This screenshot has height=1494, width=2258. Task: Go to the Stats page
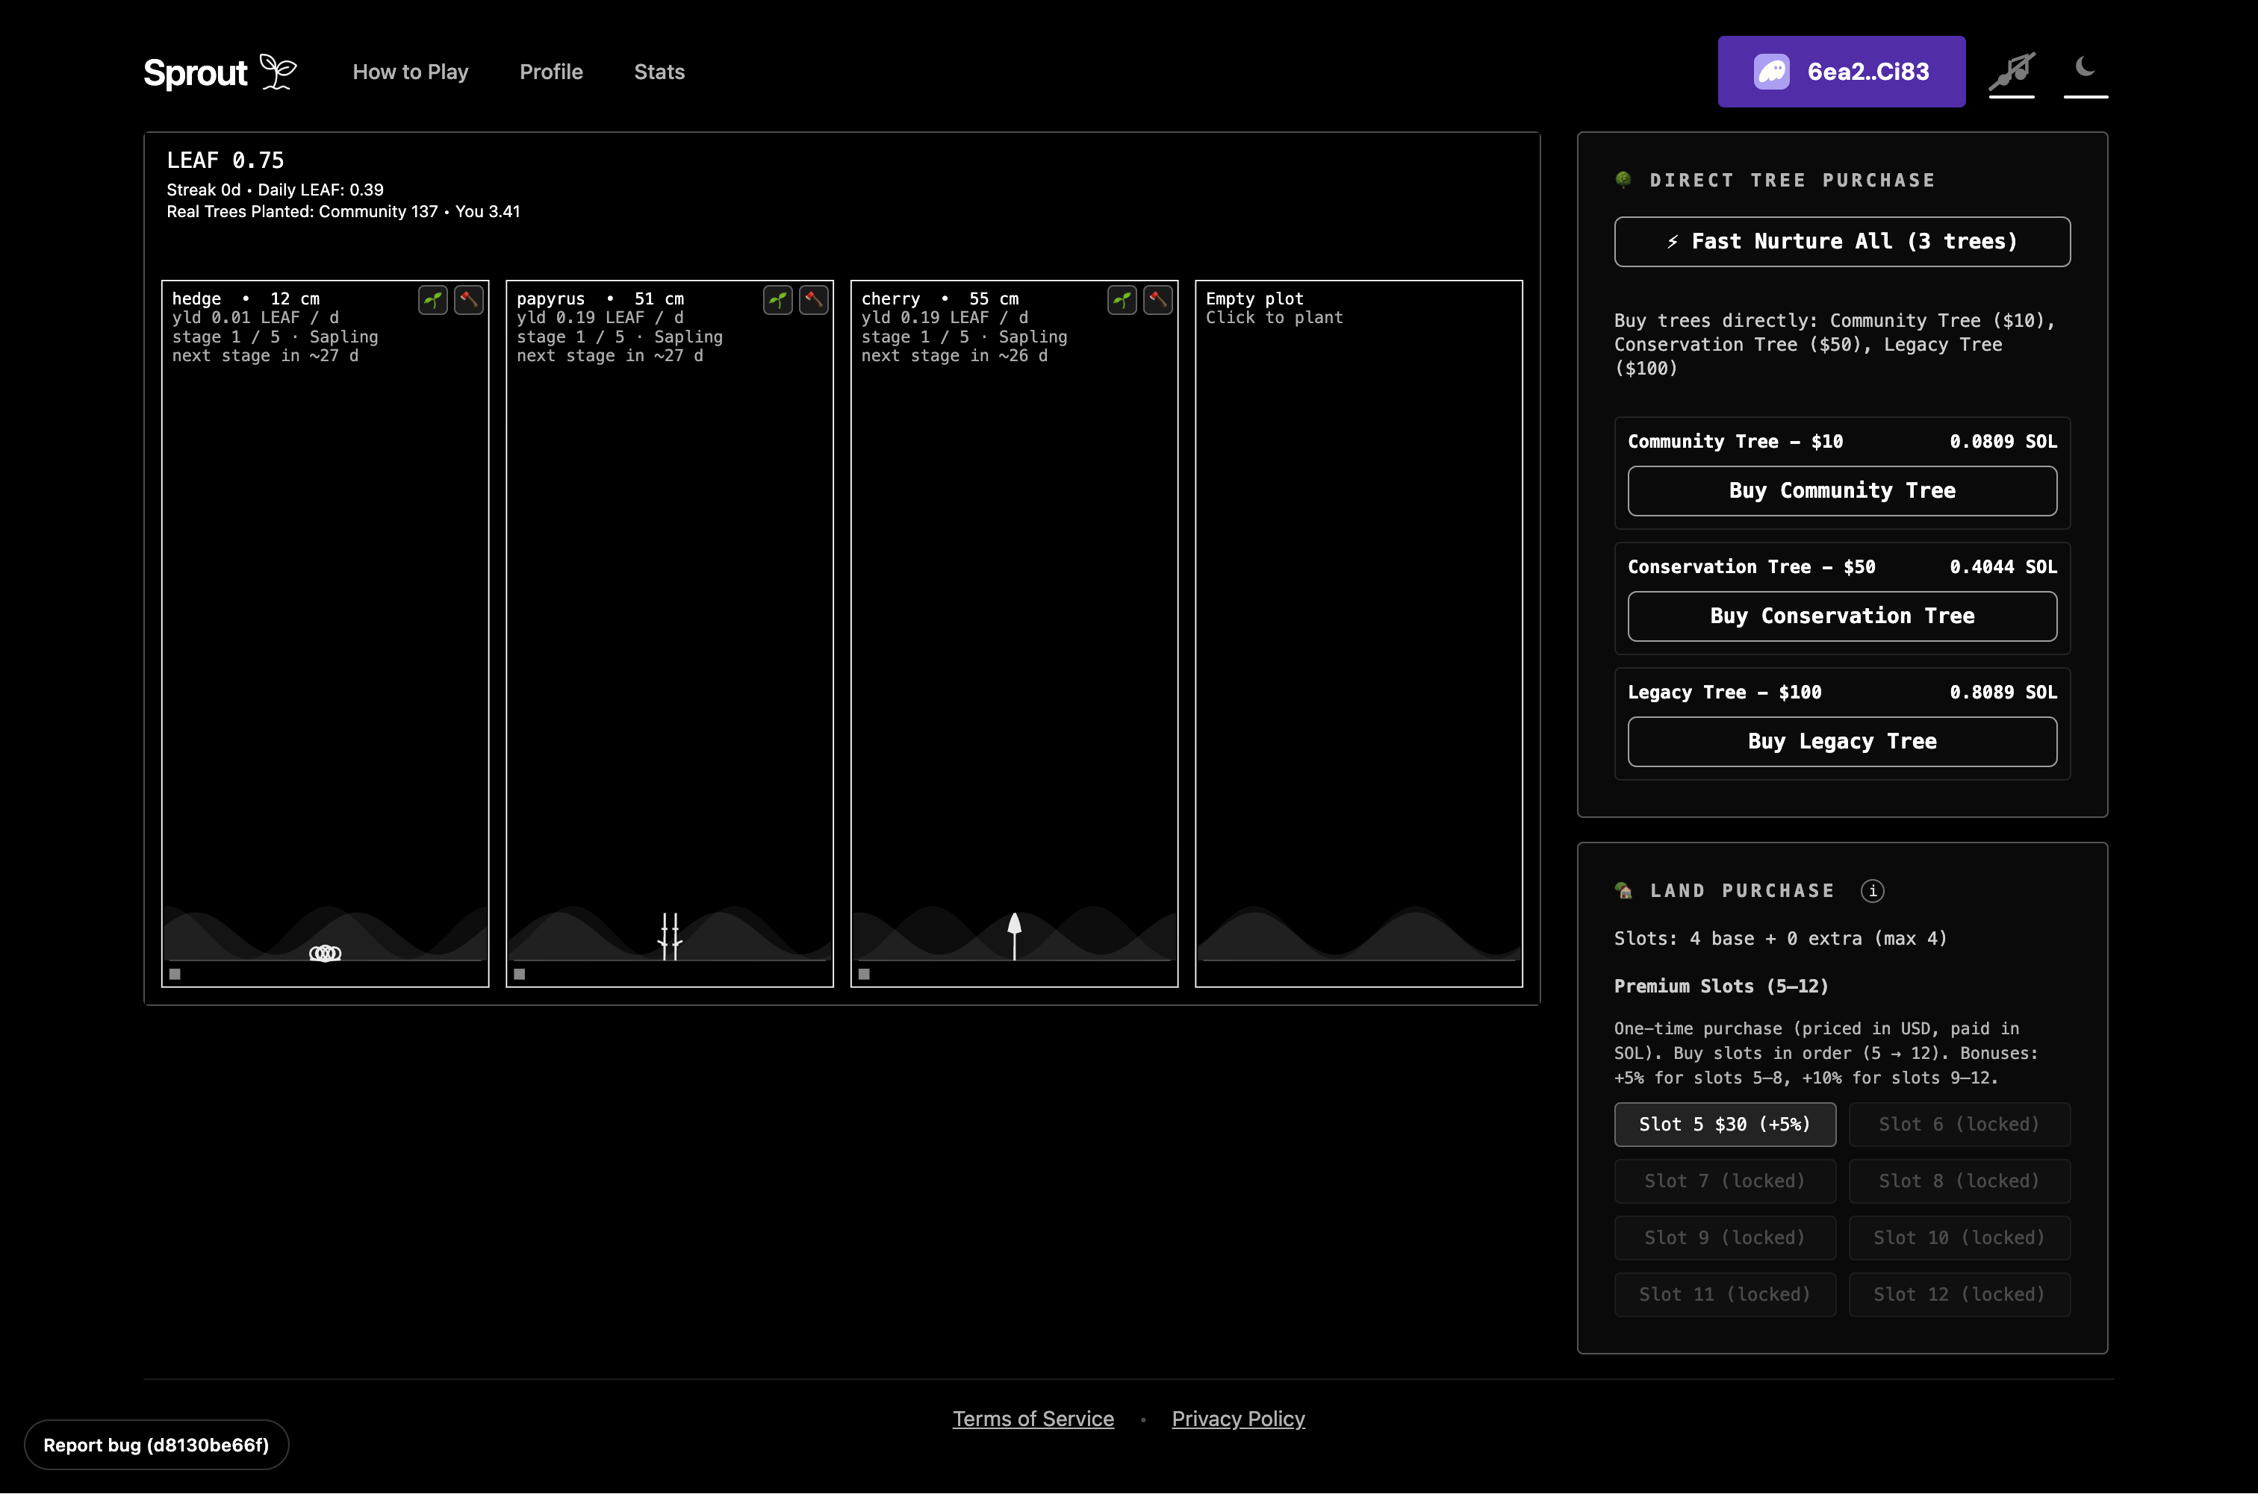[659, 72]
